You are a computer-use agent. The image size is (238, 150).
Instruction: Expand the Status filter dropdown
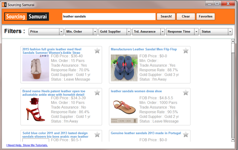[x=216, y=32]
